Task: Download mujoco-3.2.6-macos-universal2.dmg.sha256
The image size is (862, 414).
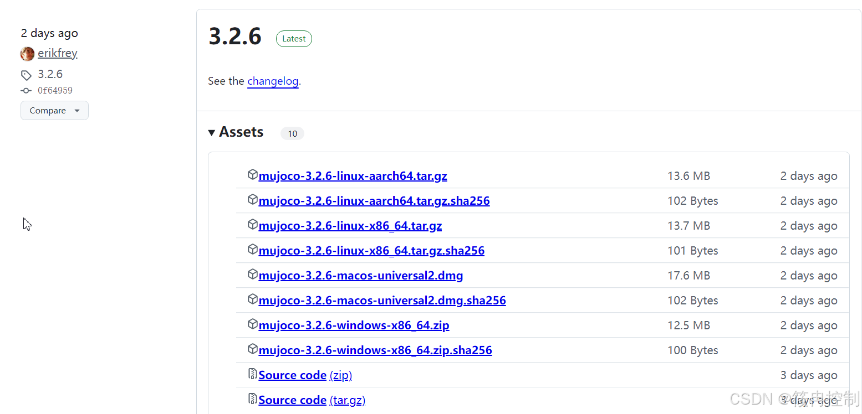Action: (382, 301)
